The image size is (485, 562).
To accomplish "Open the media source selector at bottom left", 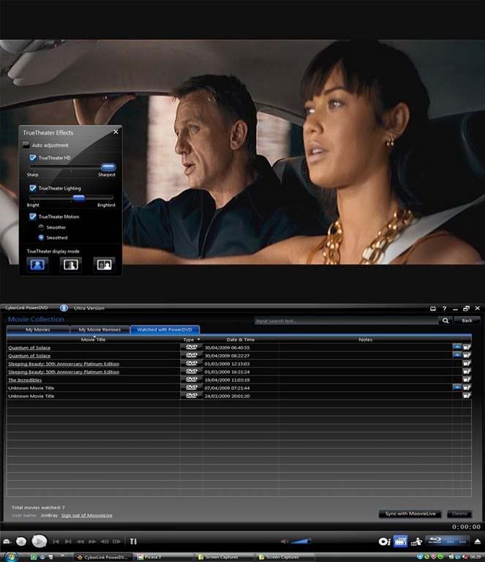I will pos(7,542).
